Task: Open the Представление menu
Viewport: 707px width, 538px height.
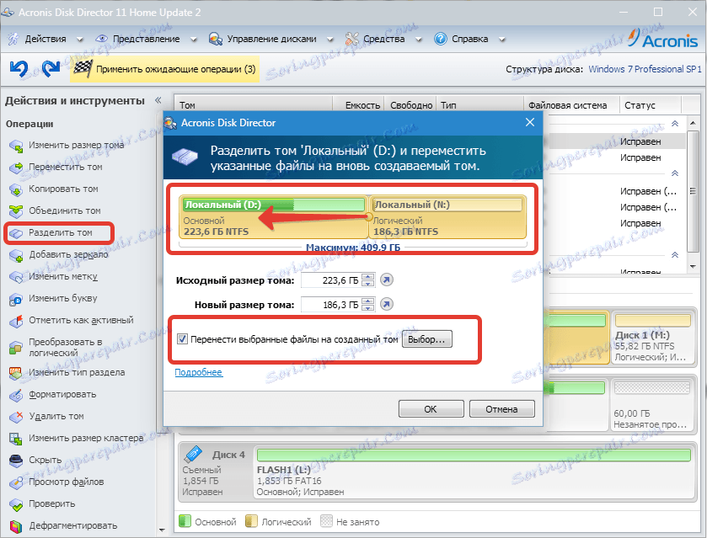Action: pos(146,40)
